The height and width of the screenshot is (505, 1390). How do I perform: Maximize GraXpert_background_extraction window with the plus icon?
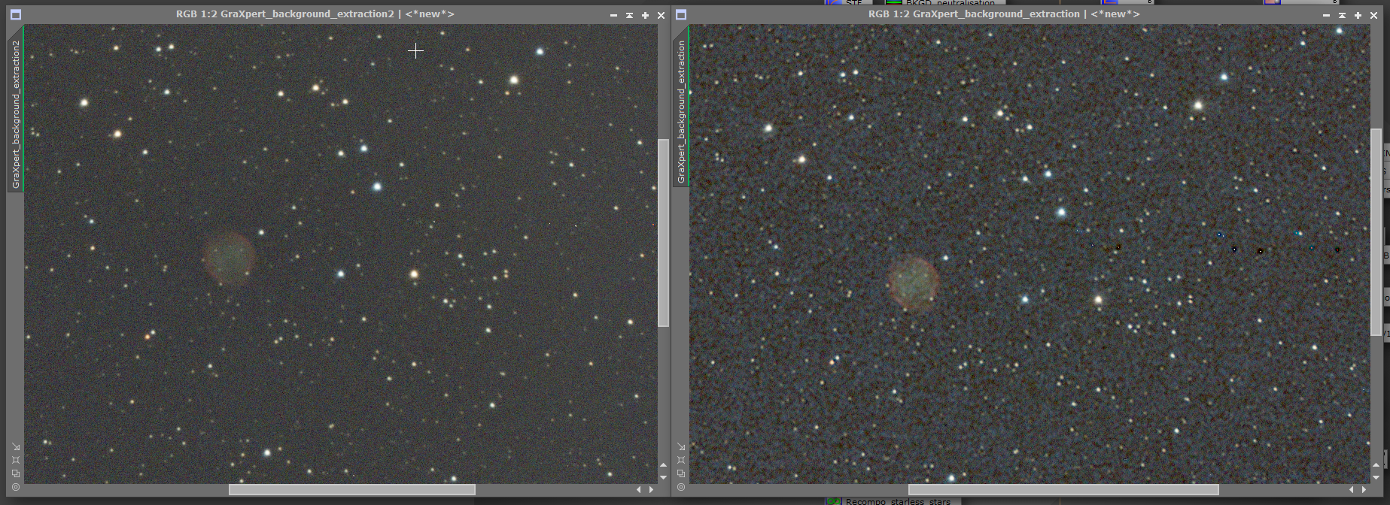1358,15
